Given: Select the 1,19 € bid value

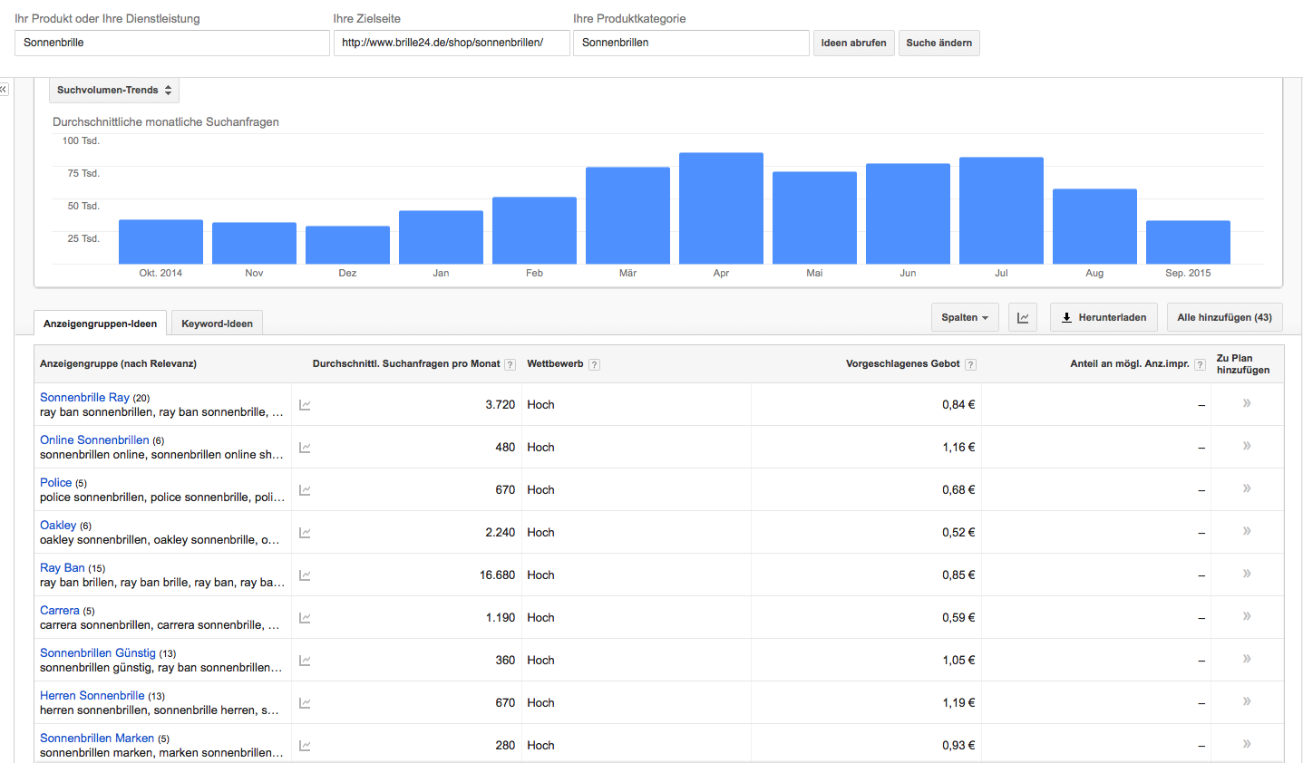Looking at the screenshot, I should coord(958,702).
